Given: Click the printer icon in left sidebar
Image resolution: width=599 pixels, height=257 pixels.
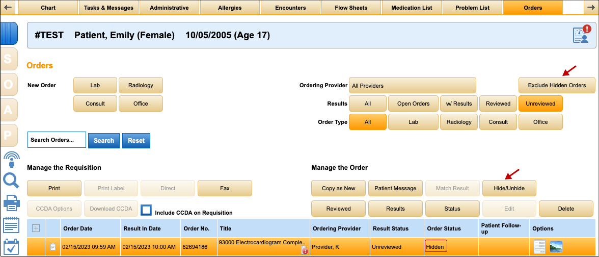Looking at the screenshot, I should [11, 203].
